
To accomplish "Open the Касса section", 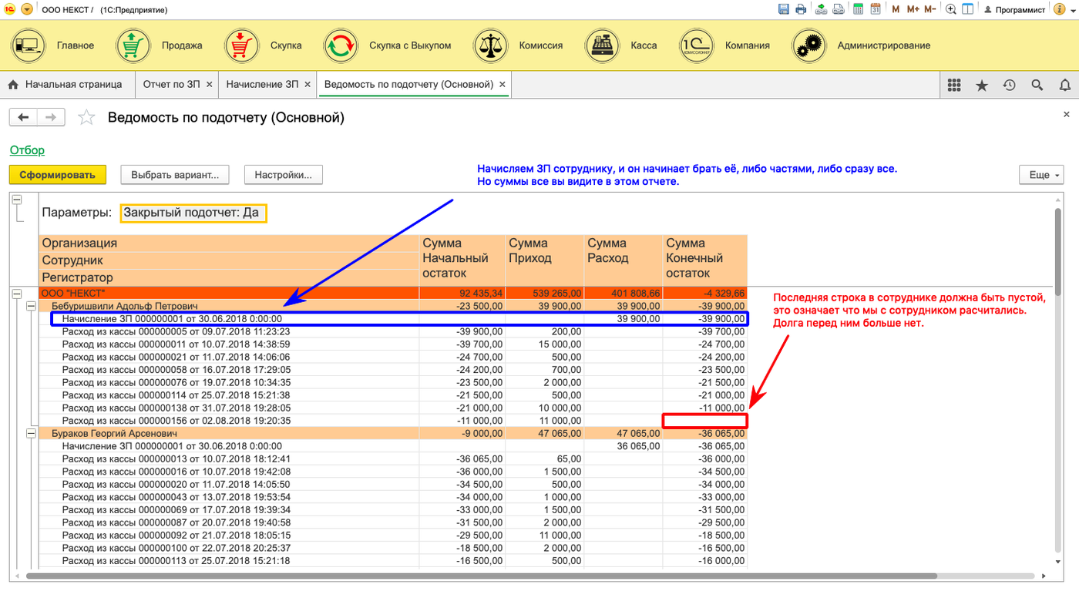I will (621, 45).
